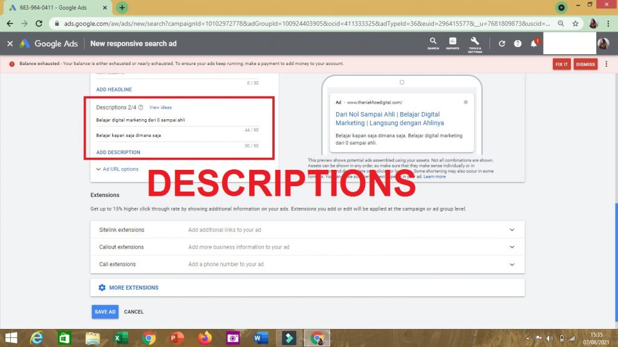This screenshot has width=618, height=347.
Task: Click the refresh icon in Google Ads header
Action: [502, 44]
